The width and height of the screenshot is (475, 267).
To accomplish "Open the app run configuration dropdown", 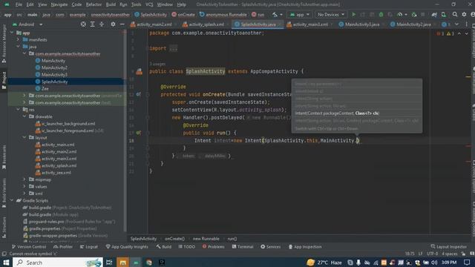I will pyautogui.click(x=300, y=15).
